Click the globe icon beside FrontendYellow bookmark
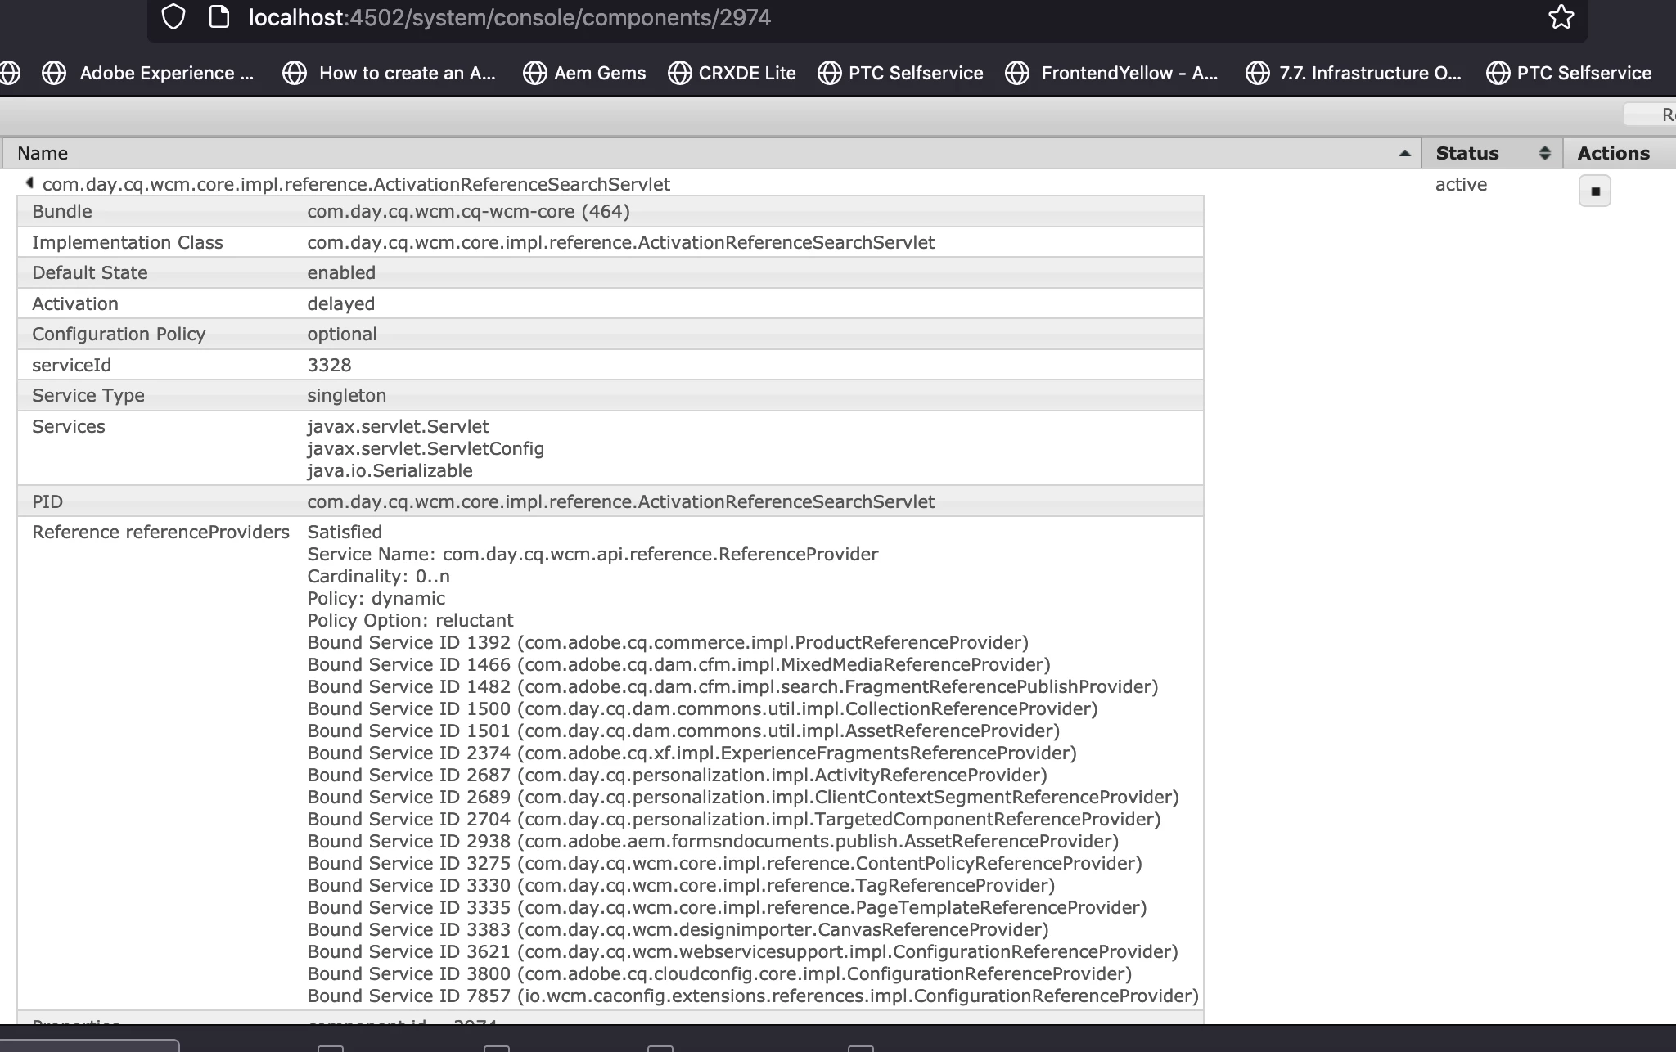Image resolution: width=1676 pixels, height=1052 pixels. pos(1017,73)
